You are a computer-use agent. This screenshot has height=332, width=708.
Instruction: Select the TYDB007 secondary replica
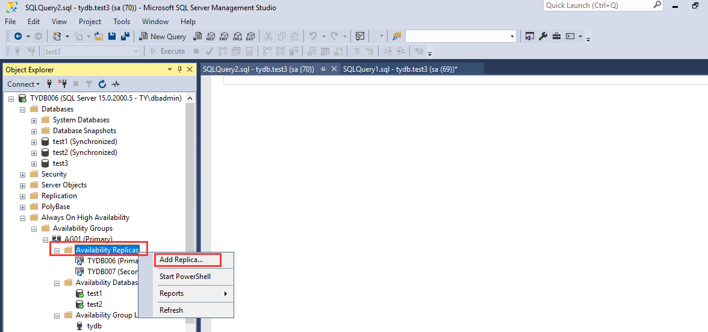tap(107, 272)
